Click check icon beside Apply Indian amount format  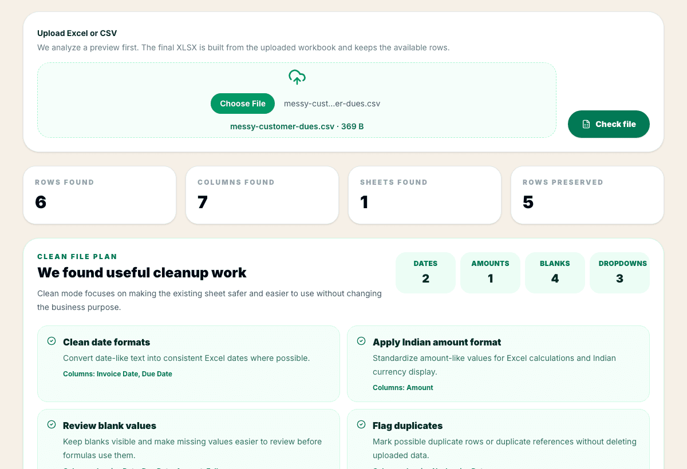click(x=361, y=341)
